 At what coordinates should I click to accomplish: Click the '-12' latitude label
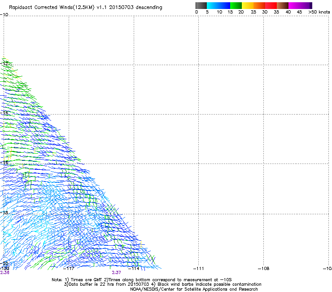coord(4,63)
